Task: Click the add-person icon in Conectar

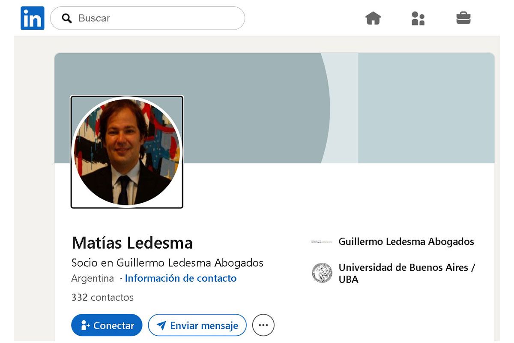Action: click(x=85, y=325)
